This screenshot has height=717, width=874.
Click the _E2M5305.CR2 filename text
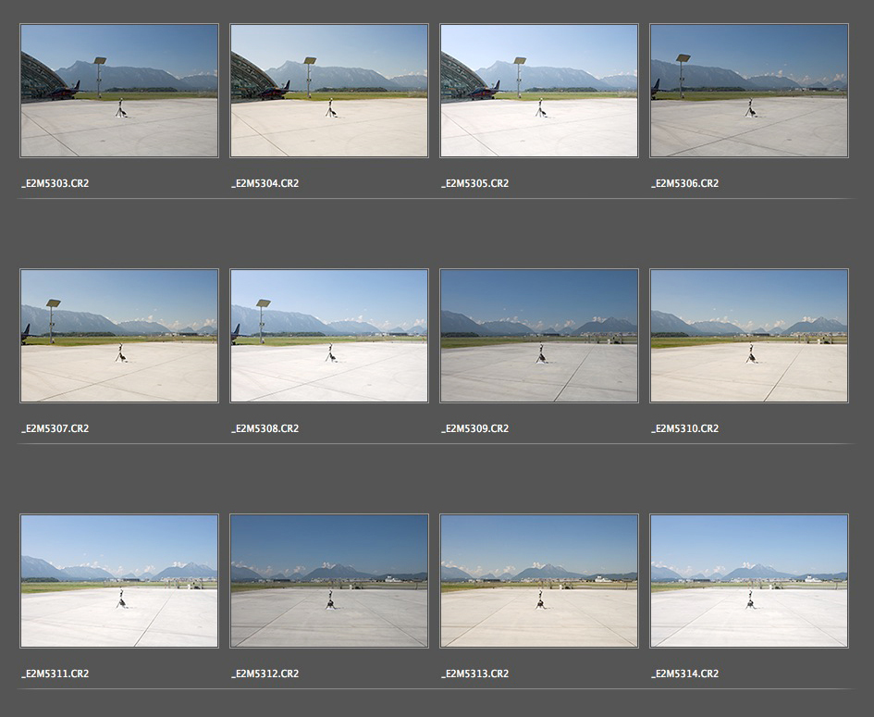pos(475,183)
